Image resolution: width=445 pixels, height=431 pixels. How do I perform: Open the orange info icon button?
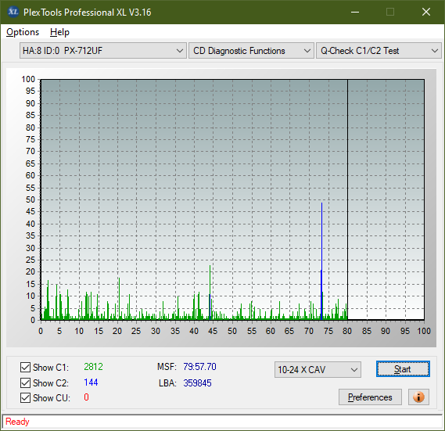point(418,397)
